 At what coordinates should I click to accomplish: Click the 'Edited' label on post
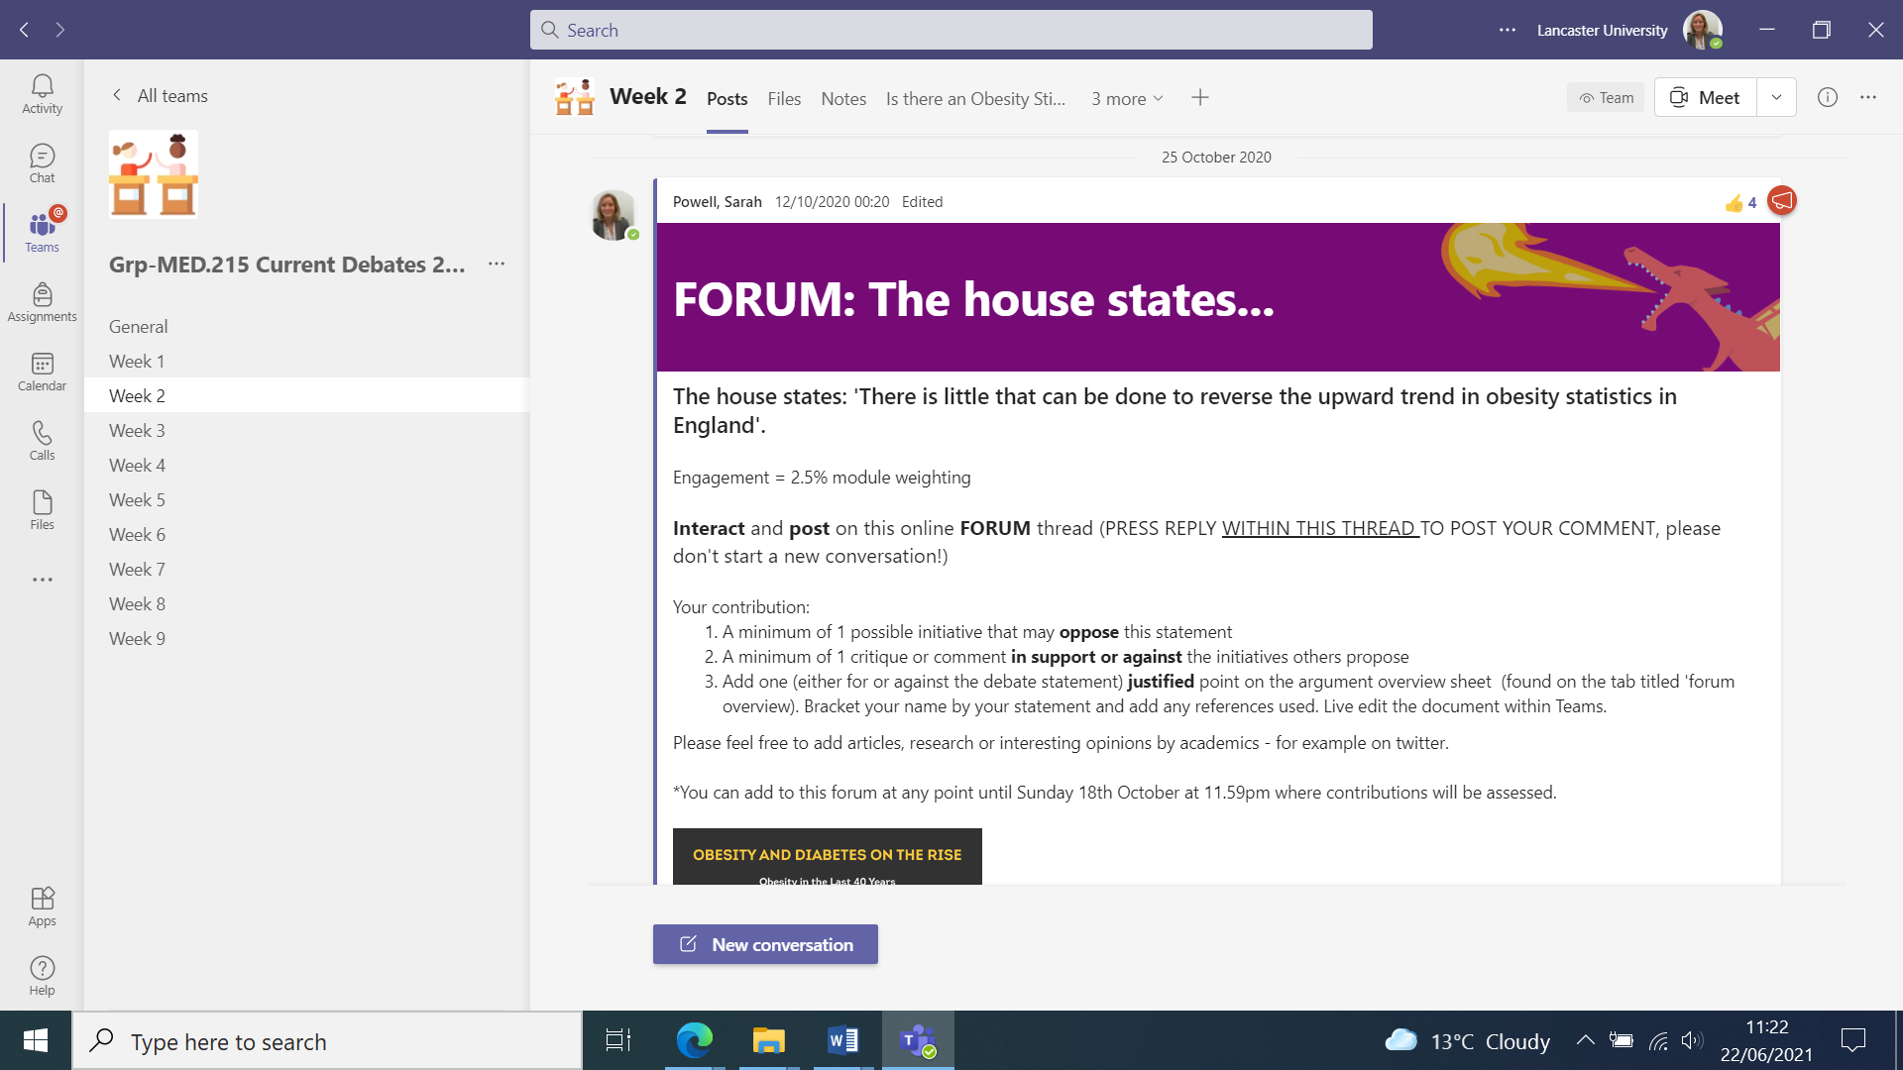pyautogui.click(x=922, y=201)
